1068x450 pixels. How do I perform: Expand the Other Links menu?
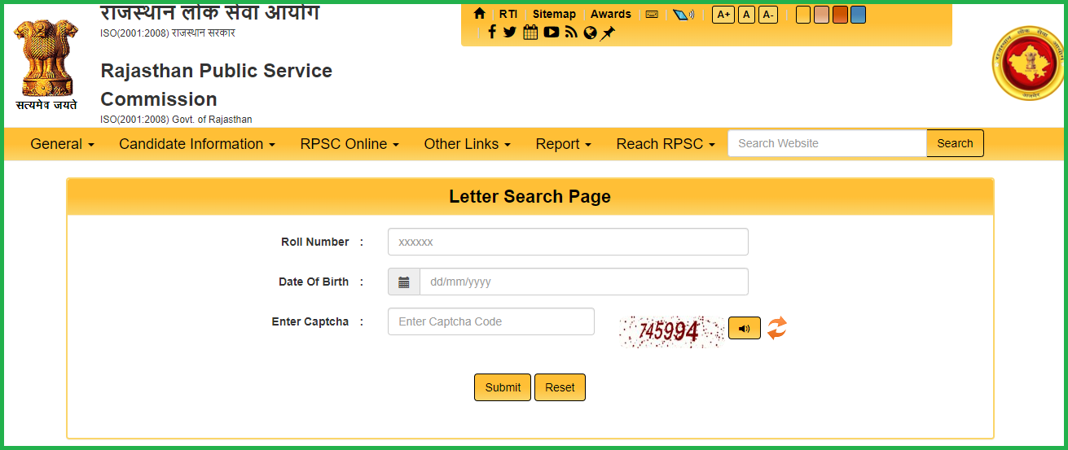pos(468,144)
